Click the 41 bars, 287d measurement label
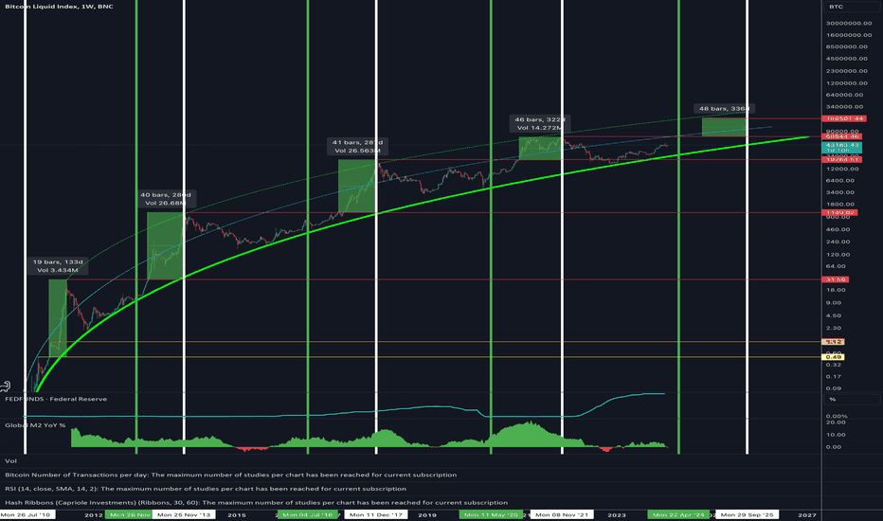This screenshot has height=521, width=883. pyautogui.click(x=357, y=147)
